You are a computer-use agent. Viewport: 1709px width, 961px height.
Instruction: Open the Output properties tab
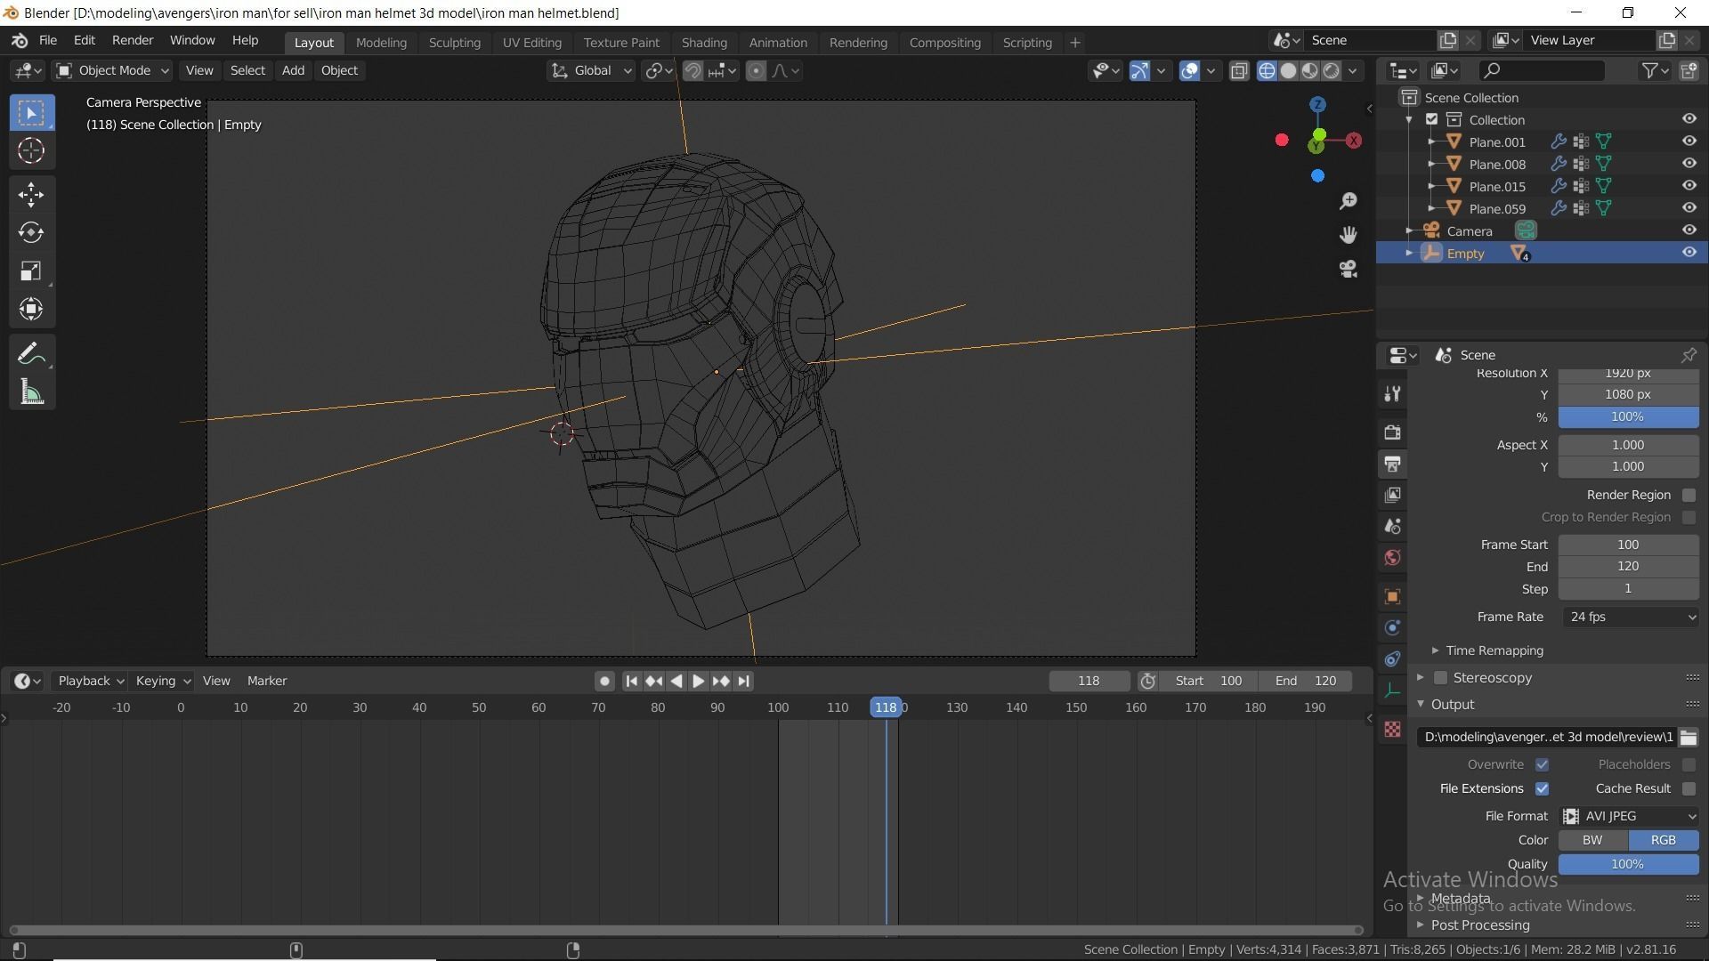(x=1393, y=464)
